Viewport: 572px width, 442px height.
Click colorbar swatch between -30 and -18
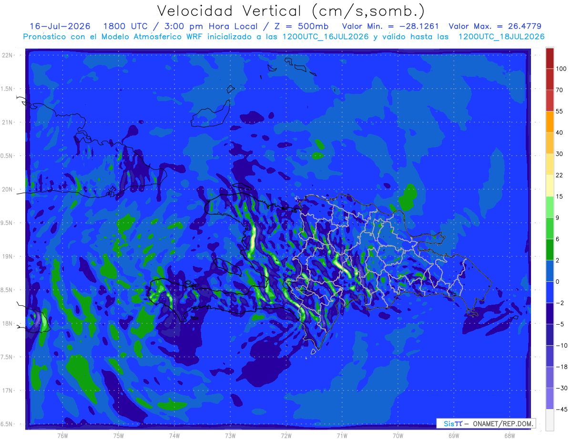tap(550, 377)
